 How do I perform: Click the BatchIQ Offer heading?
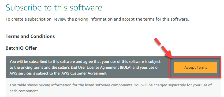[x=21, y=48]
